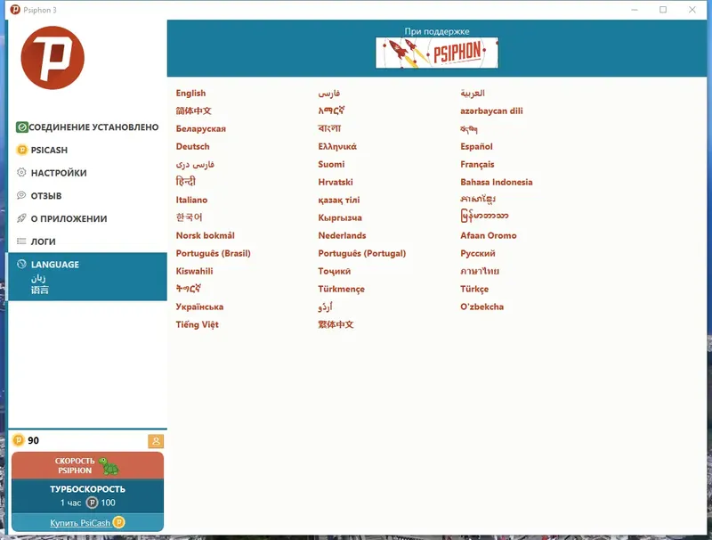
Task: Choose azərbaycan dili language
Action: pos(491,110)
